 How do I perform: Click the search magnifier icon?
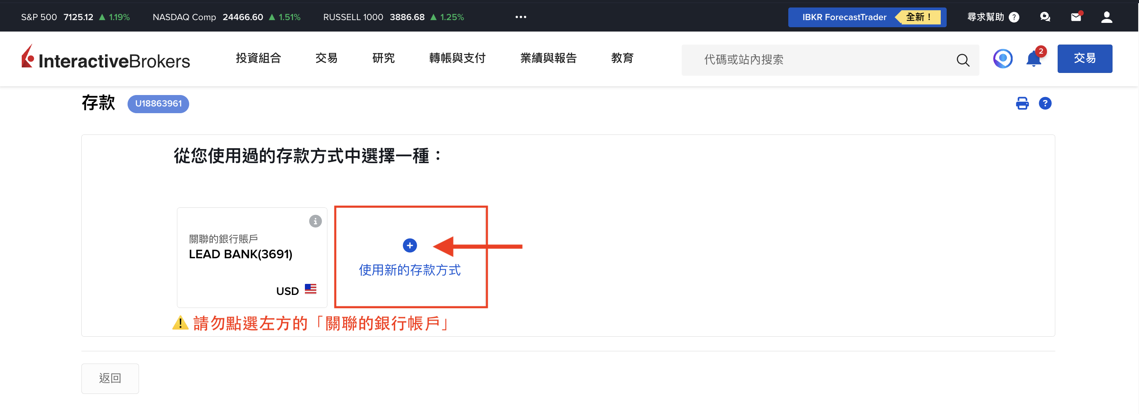[x=962, y=60]
